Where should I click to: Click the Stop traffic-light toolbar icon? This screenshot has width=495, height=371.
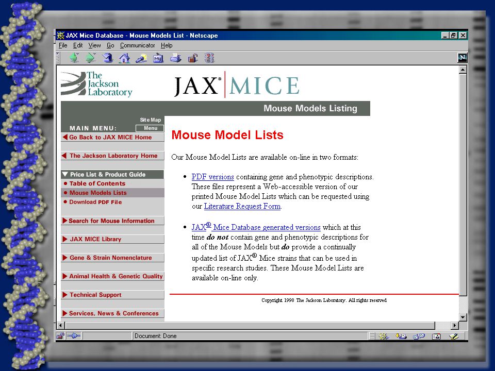tap(209, 58)
